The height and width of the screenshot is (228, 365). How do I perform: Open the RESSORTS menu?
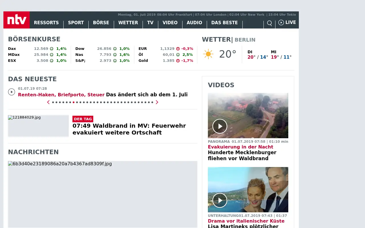(46, 23)
